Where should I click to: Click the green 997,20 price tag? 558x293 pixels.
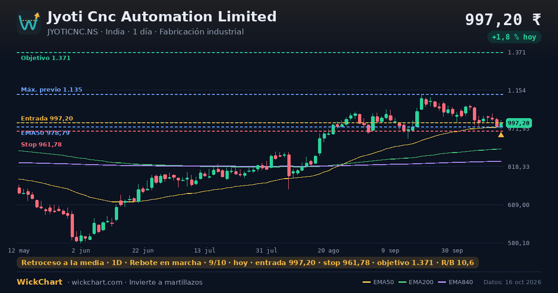[519, 123]
